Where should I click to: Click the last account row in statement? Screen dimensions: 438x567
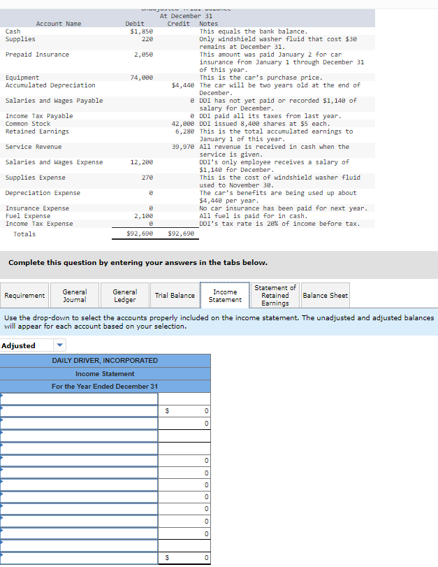point(79,557)
